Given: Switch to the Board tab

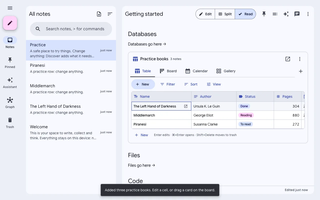Looking at the screenshot, I should click(168, 71).
